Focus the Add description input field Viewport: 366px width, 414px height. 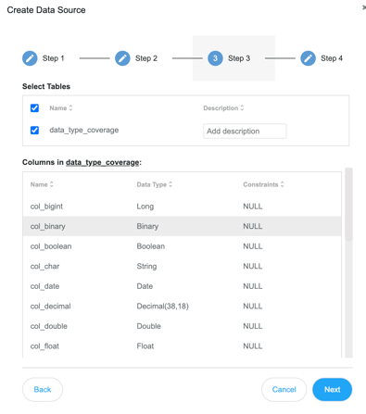pos(245,132)
